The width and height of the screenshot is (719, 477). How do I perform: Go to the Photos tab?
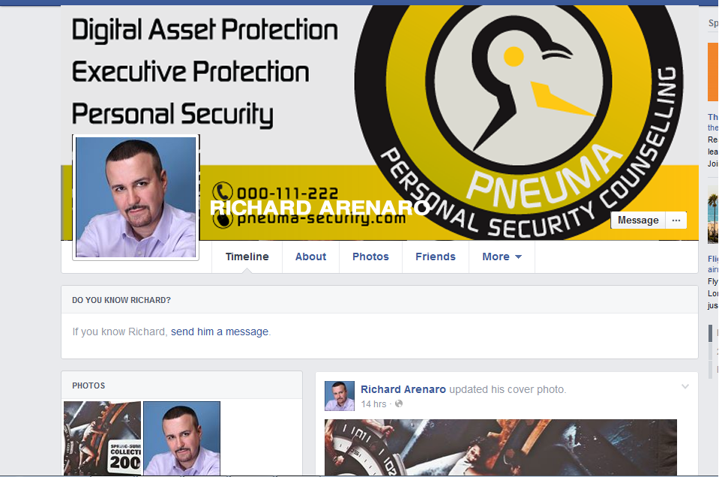370,256
